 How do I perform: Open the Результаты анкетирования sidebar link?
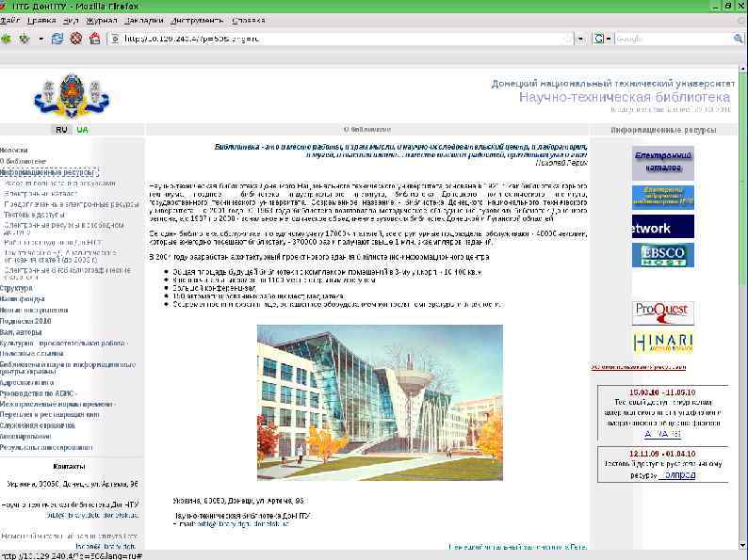click(46, 447)
